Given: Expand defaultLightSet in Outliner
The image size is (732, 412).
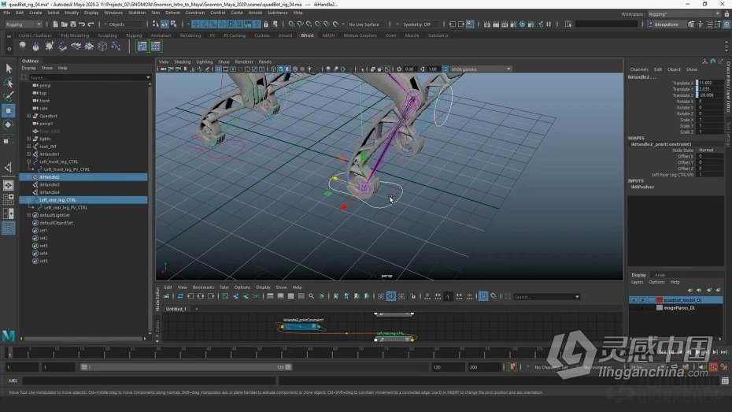Looking at the screenshot, I should (x=29, y=215).
